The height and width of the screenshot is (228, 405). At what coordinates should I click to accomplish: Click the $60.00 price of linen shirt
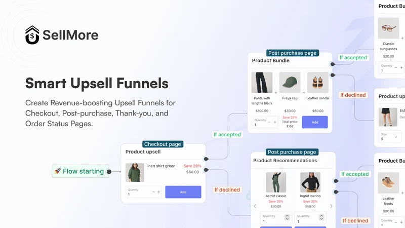[x=192, y=172]
